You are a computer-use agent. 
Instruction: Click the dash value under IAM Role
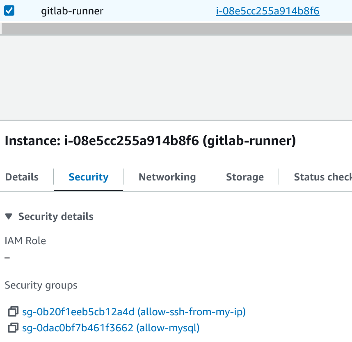click(7, 258)
